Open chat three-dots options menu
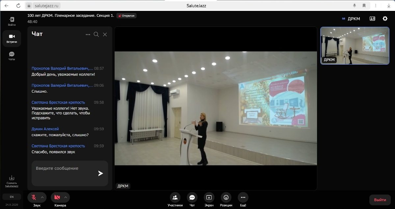 (x=88, y=34)
